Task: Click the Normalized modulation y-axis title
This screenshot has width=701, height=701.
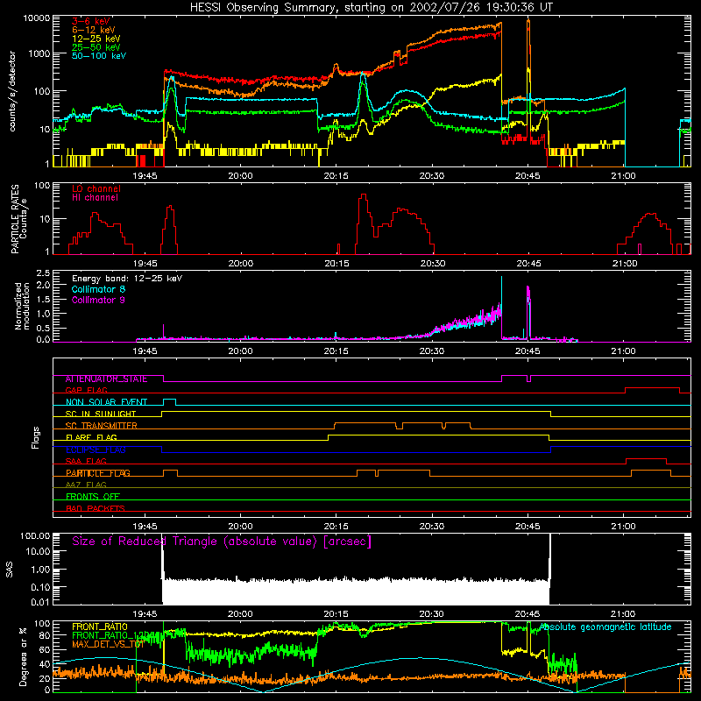Action: point(22,306)
